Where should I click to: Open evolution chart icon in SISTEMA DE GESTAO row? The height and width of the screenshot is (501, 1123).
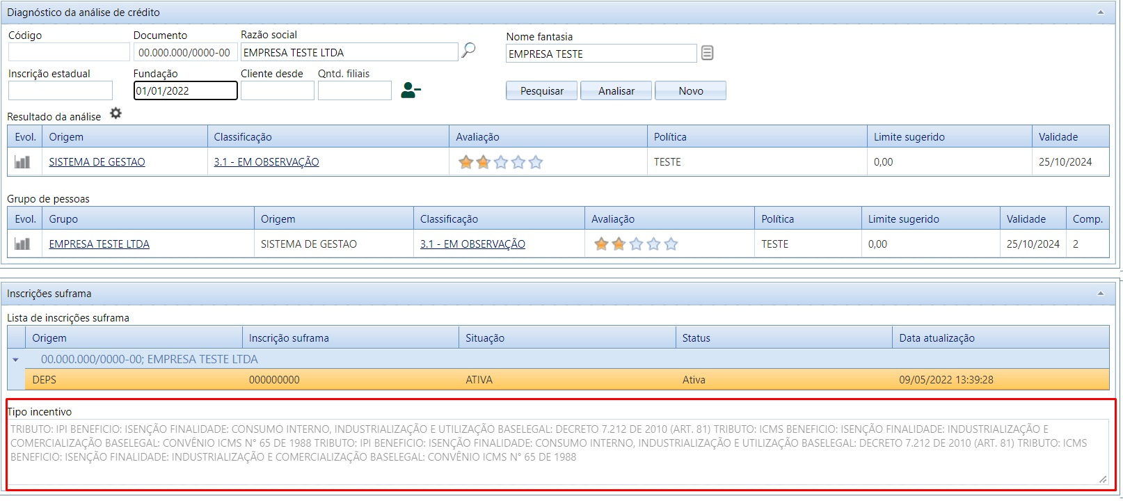pyautogui.click(x=22, y=162)
